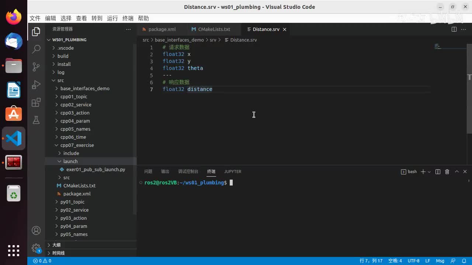The height and width of the screenshot is (265, 472).
Task: Click base_interfaces_demo in the breadcrumb
Action: click(179, 40)
